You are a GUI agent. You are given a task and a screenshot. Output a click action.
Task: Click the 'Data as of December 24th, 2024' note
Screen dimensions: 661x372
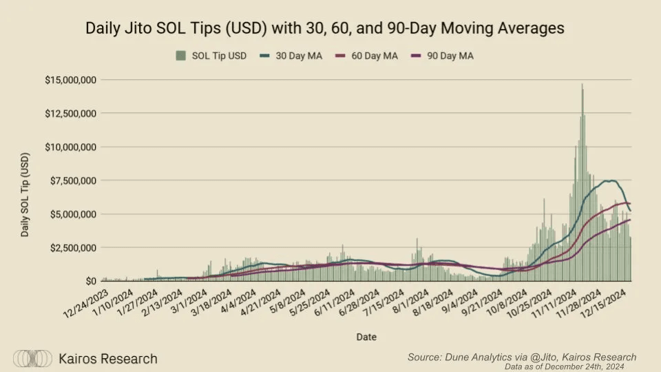click(x=564, y=366)
